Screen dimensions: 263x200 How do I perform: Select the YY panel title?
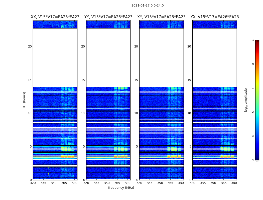(108, 17)
